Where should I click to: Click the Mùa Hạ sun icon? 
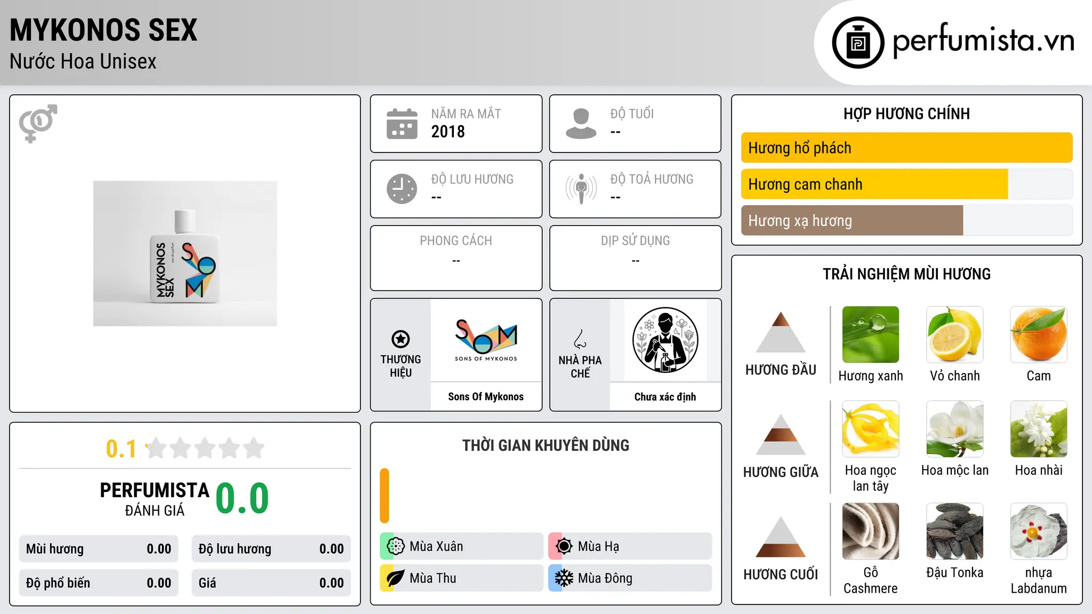[564, 546]
